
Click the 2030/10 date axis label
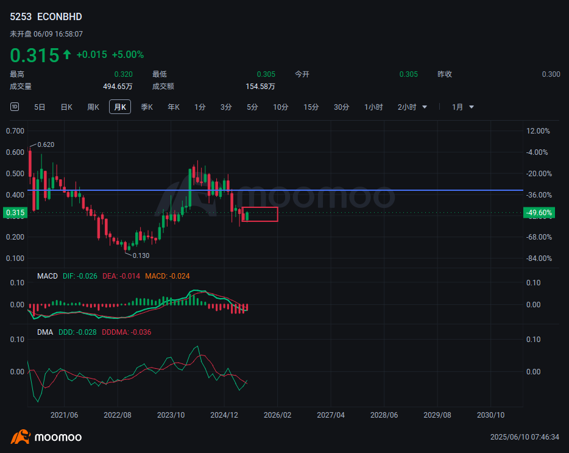pos(490,415)
